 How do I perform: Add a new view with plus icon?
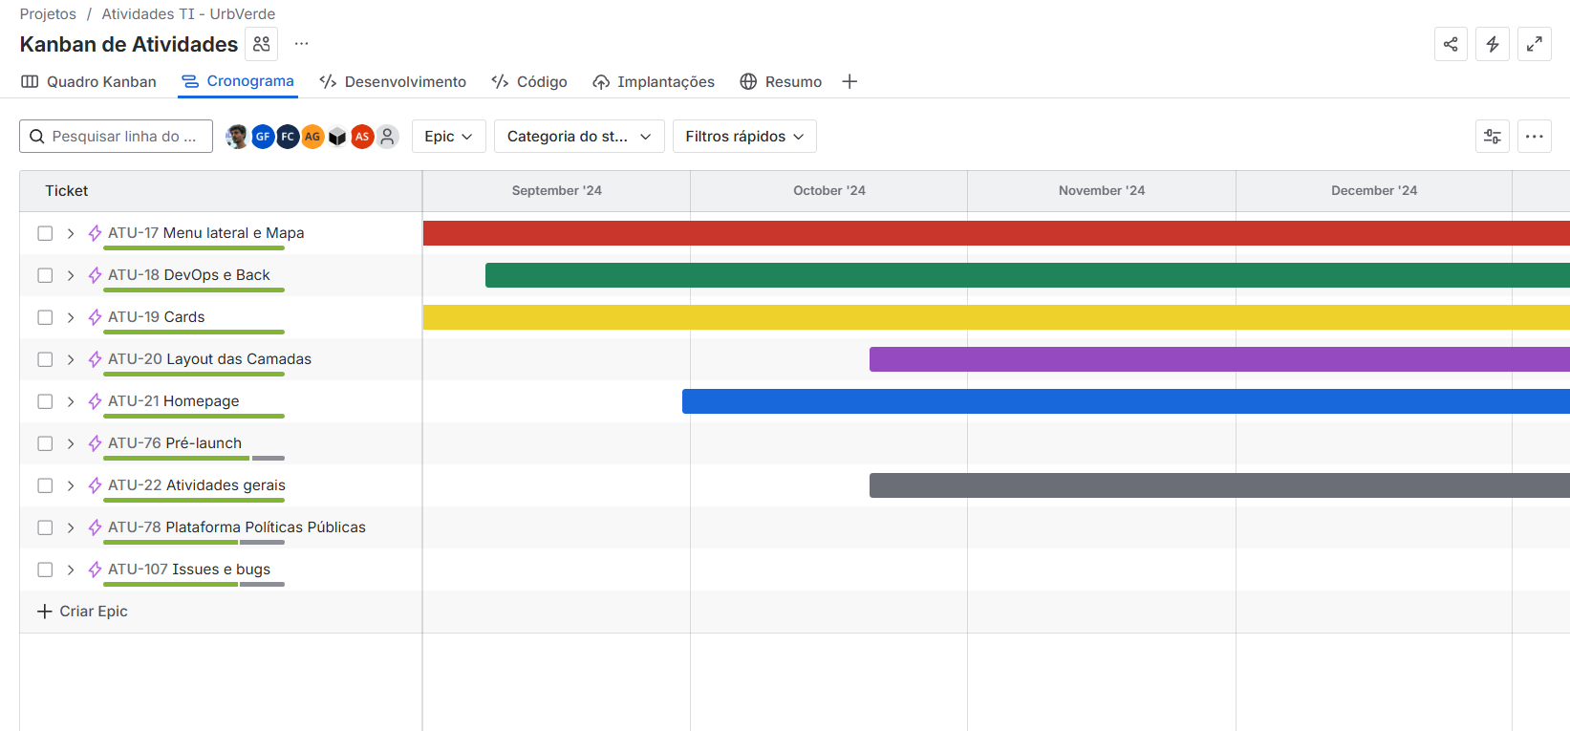pos(850,82)
